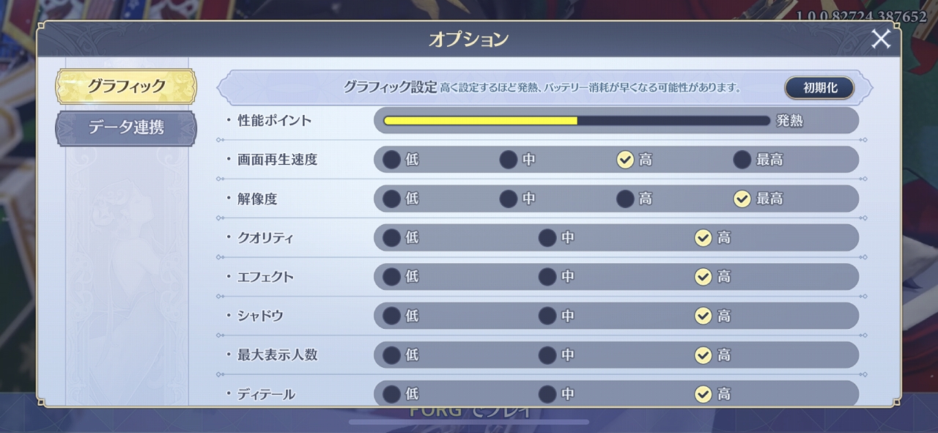Switch to the データ連携 tab
This screenshot has width=938, height=433.
126,127
